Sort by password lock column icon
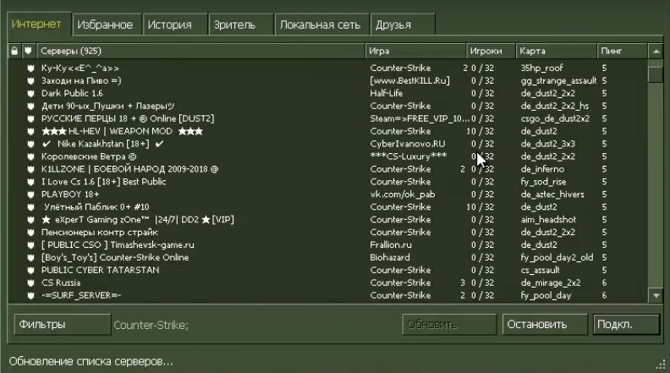 [14, 51]
